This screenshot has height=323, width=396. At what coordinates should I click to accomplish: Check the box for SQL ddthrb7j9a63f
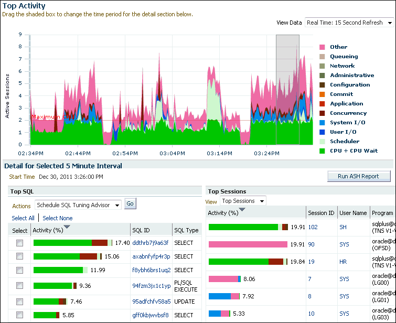[x=20, y=243]
